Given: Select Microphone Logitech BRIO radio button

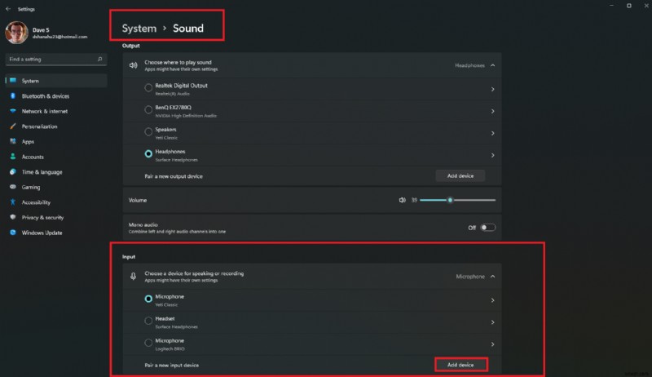Looking at the screenshot, I should 148,343.
